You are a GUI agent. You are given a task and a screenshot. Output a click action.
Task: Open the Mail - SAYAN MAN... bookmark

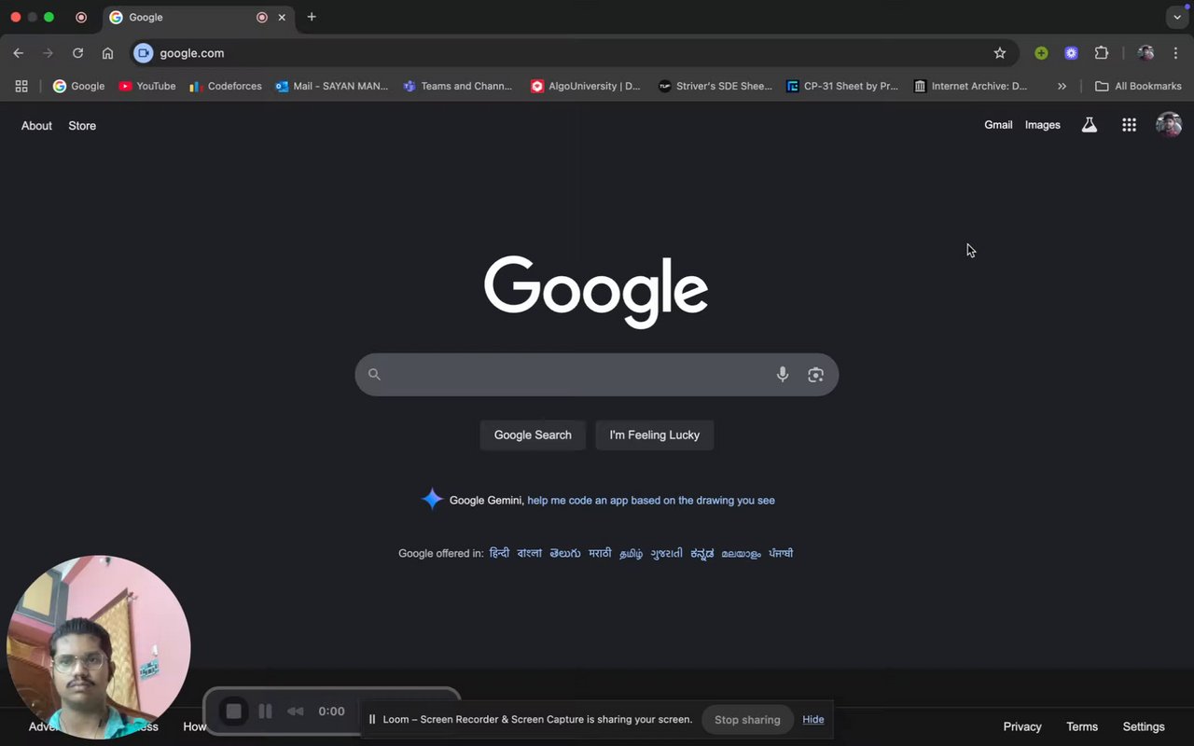(332, 86)
